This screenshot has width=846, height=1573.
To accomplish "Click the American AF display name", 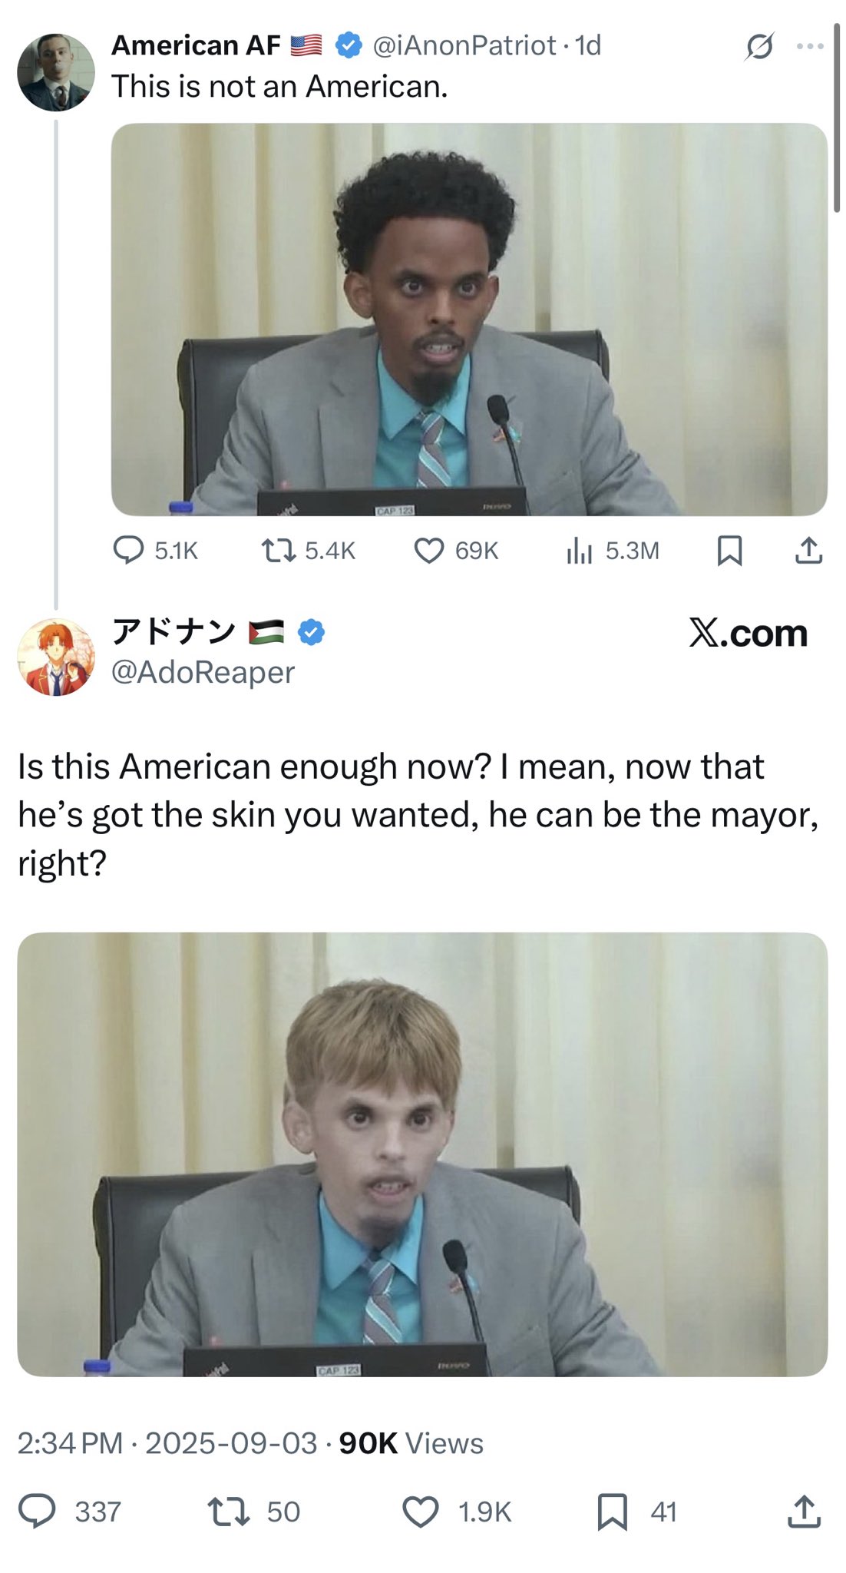I will point(197,45).
